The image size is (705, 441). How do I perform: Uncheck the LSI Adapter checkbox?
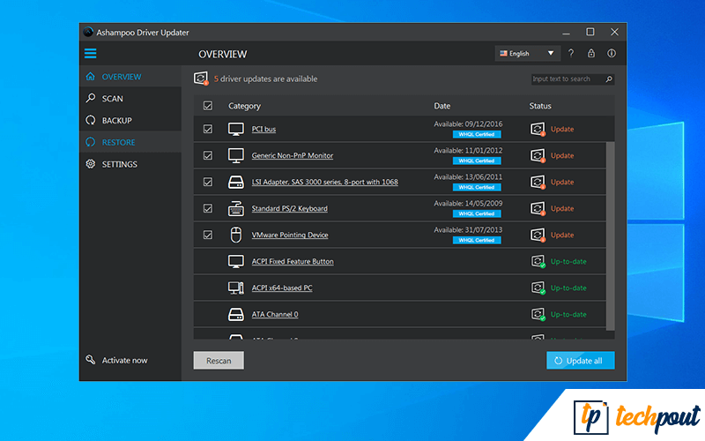point(208,183)
